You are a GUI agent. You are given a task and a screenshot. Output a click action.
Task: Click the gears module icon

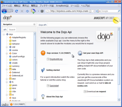pyautogui.click(x=10, y=85)
